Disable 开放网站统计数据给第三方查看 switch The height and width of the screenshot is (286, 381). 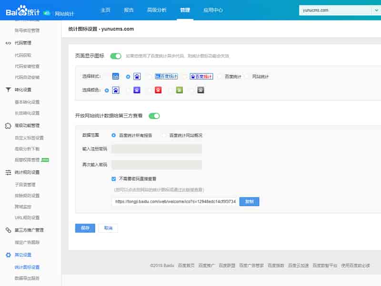(x=153, y=115)
